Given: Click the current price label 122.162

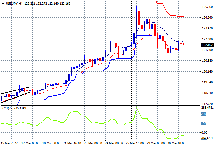Looking at the screenshot, I should click(207, 45).
